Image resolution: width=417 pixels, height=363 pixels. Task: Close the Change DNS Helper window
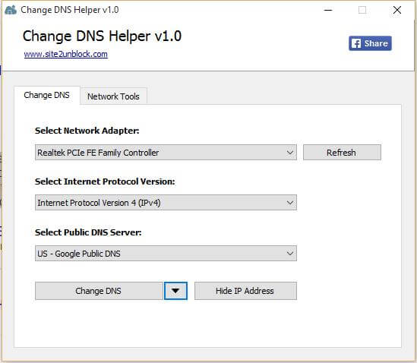coord(397,10)
